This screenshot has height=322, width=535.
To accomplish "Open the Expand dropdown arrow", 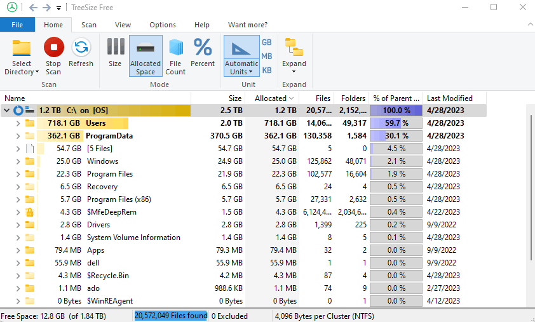I will pos(294,72).
